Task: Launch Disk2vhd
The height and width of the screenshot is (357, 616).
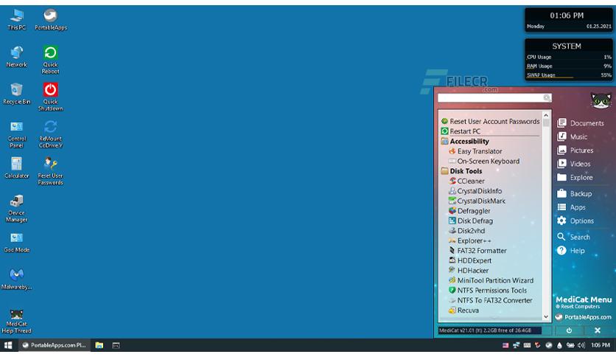Action: [466, 231]
